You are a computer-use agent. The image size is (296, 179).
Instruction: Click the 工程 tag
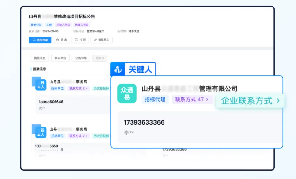[49, 25]
